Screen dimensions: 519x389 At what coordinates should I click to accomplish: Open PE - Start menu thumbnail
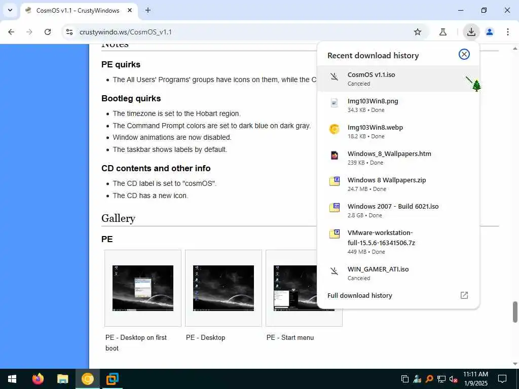304,288
